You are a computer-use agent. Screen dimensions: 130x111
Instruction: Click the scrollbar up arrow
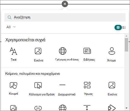coord(126,36)
